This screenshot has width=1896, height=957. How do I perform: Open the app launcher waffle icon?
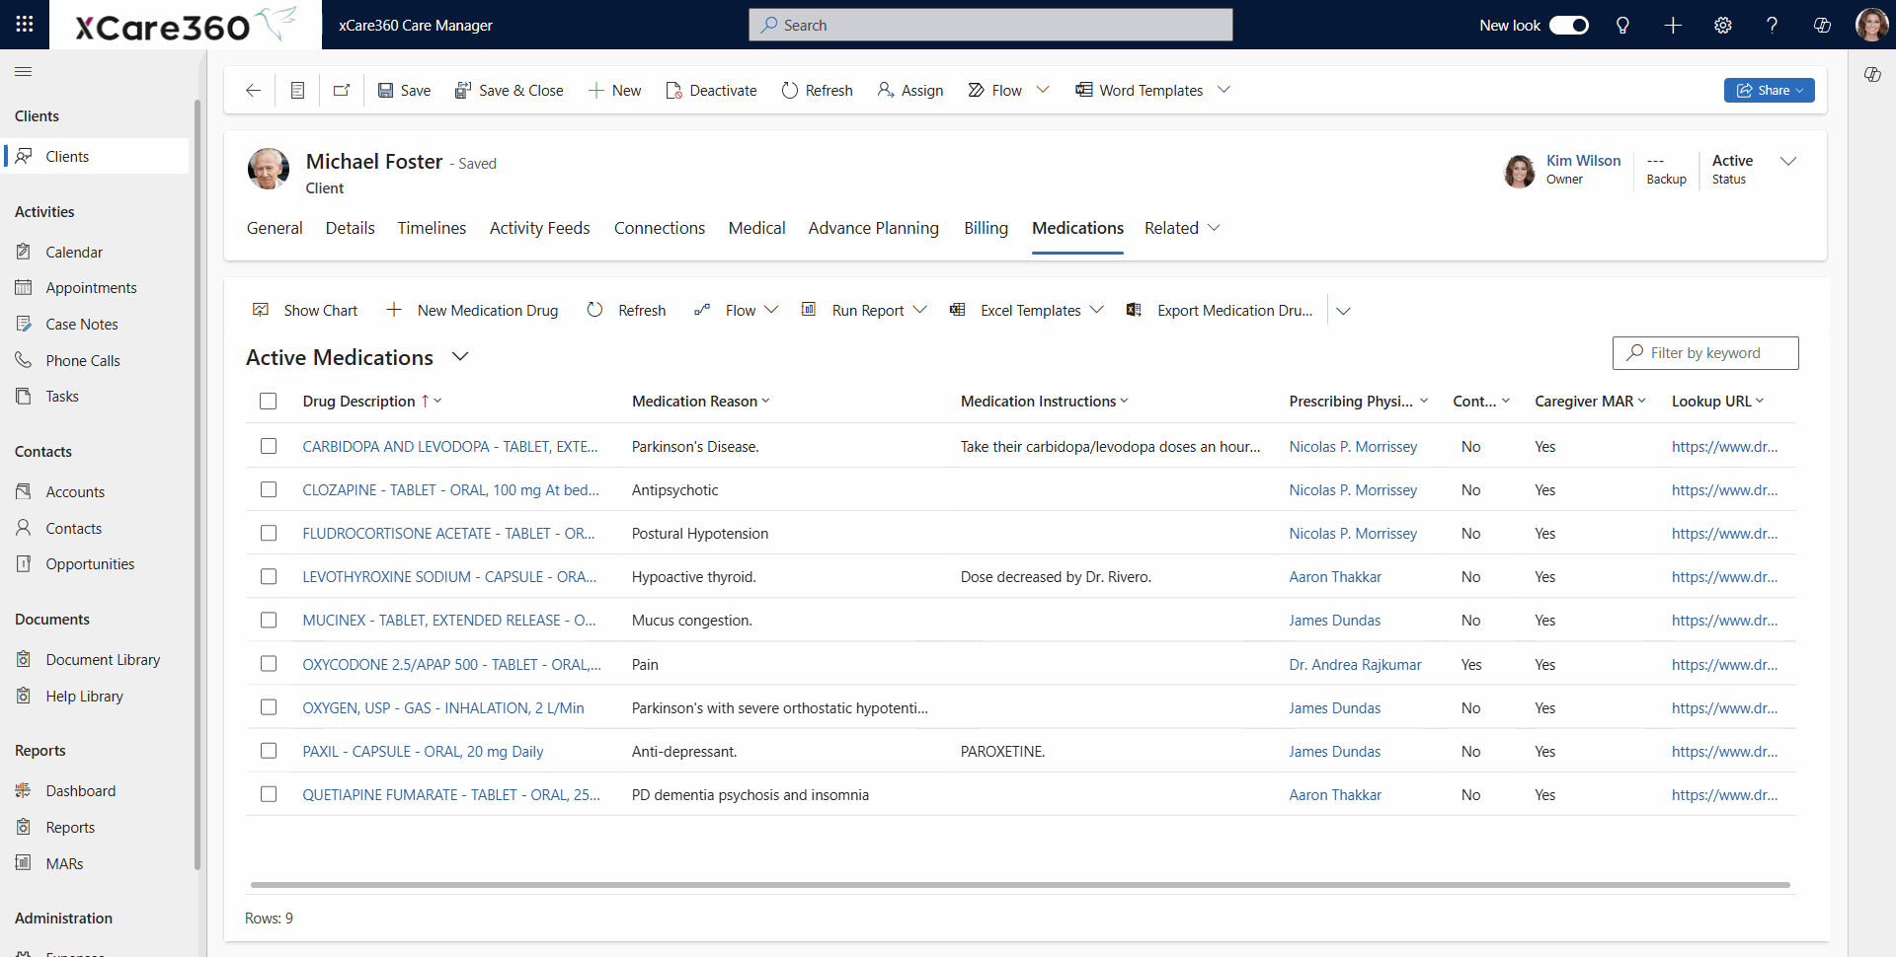click(x=25, y=25)
